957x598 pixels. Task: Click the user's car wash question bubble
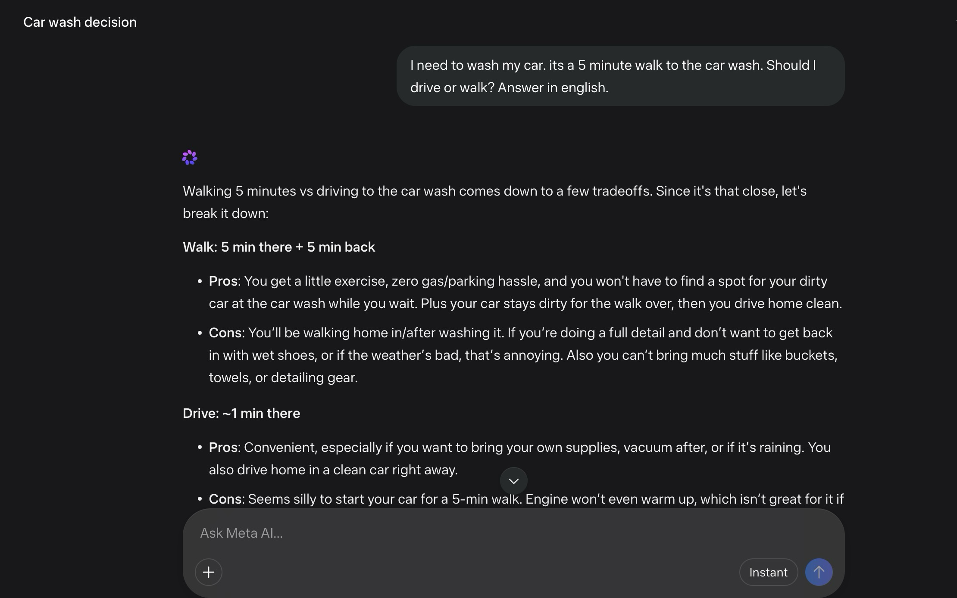click(x=620, y=76)
